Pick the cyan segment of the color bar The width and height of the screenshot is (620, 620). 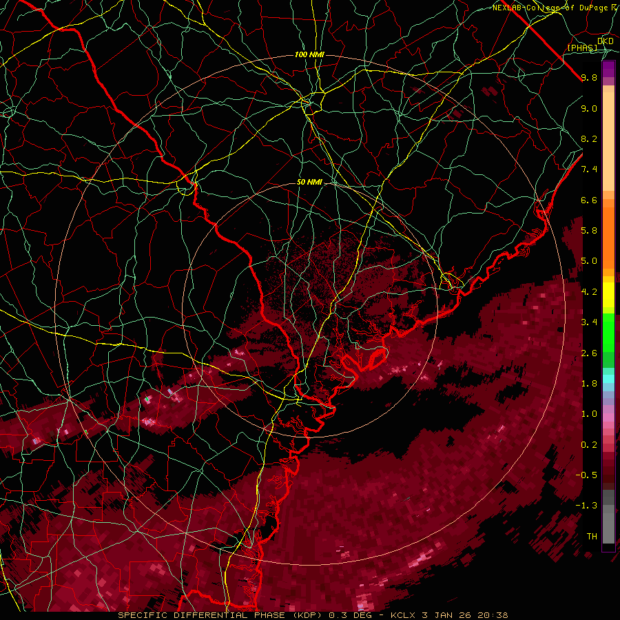pos(608,379)
